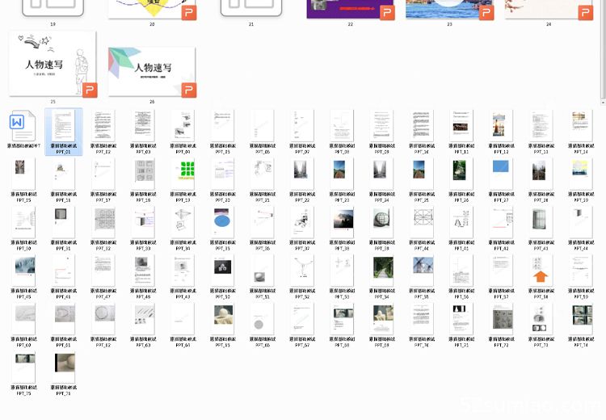Select file thumbnail PPT_32
Screen dimensions: 606x420
click(x=103, y=222)
